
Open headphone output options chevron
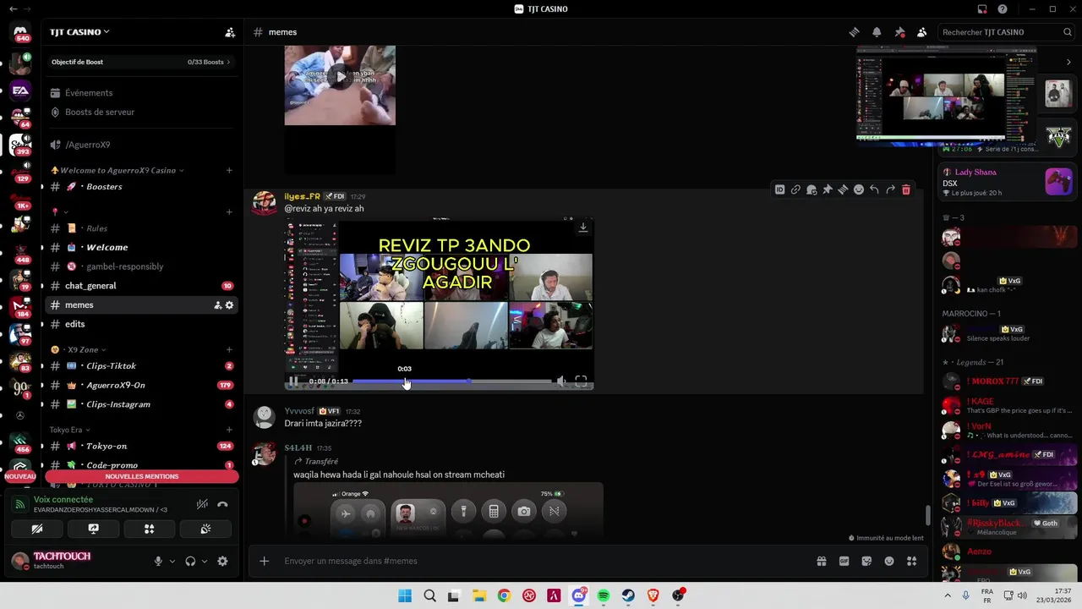click(x=204, y=561)
